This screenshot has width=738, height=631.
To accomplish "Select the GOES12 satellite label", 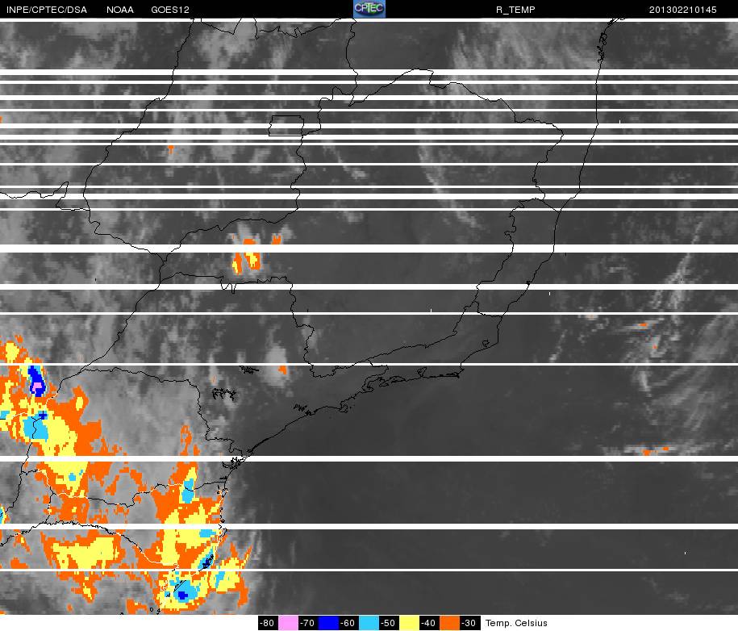I will [170, 10].
